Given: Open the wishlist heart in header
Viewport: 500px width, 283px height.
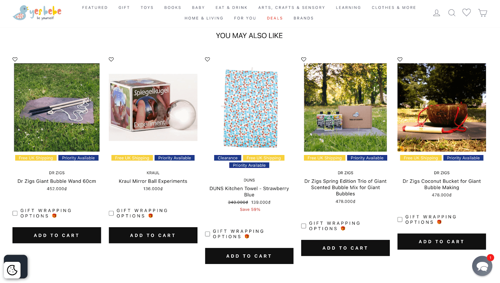Looking at the screenshot, I should coord(467,12).
